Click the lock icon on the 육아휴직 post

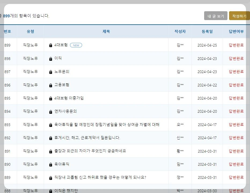(x=50, y=164)
